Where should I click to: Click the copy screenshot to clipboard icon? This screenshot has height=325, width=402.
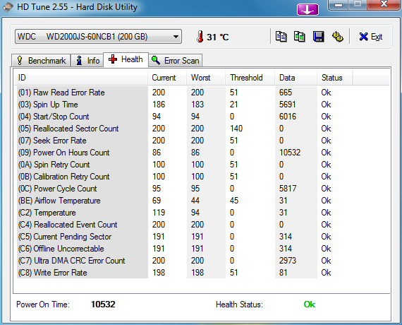point(300,37)
